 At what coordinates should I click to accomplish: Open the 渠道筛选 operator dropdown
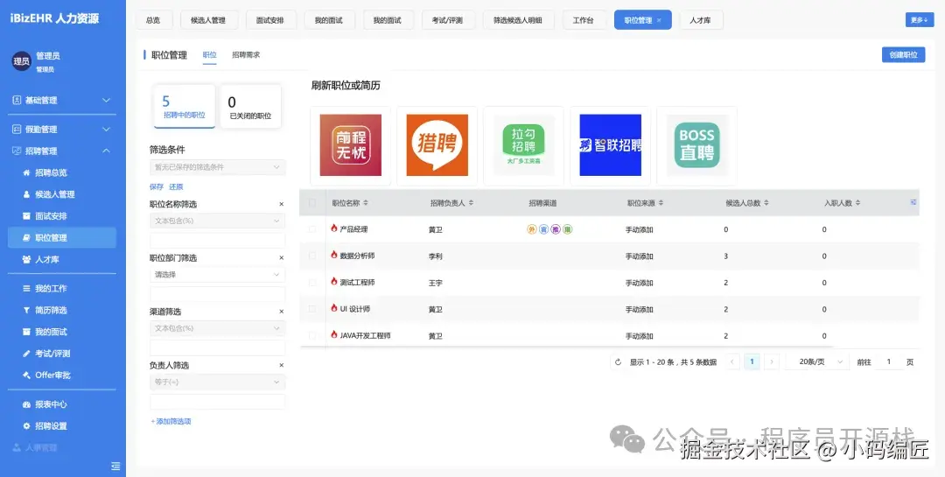(x=218, y=328)
